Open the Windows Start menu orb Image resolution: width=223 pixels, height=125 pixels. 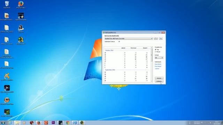[3, 123]
